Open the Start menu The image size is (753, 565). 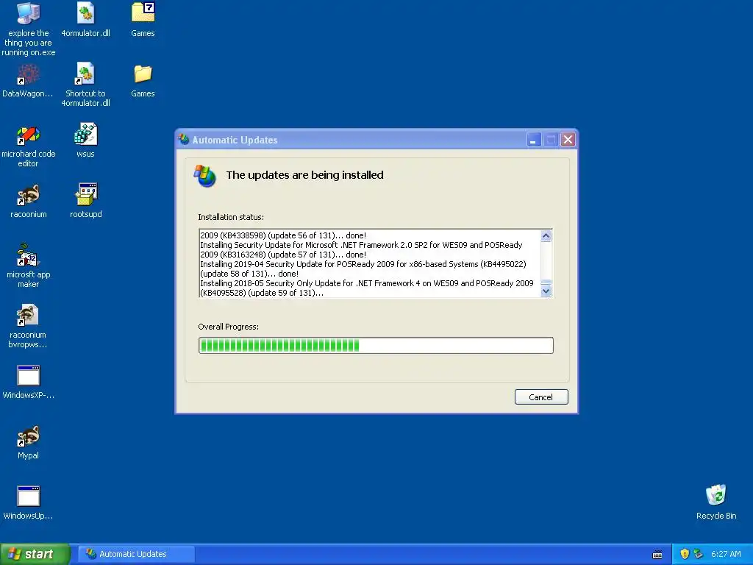[35, 554]
